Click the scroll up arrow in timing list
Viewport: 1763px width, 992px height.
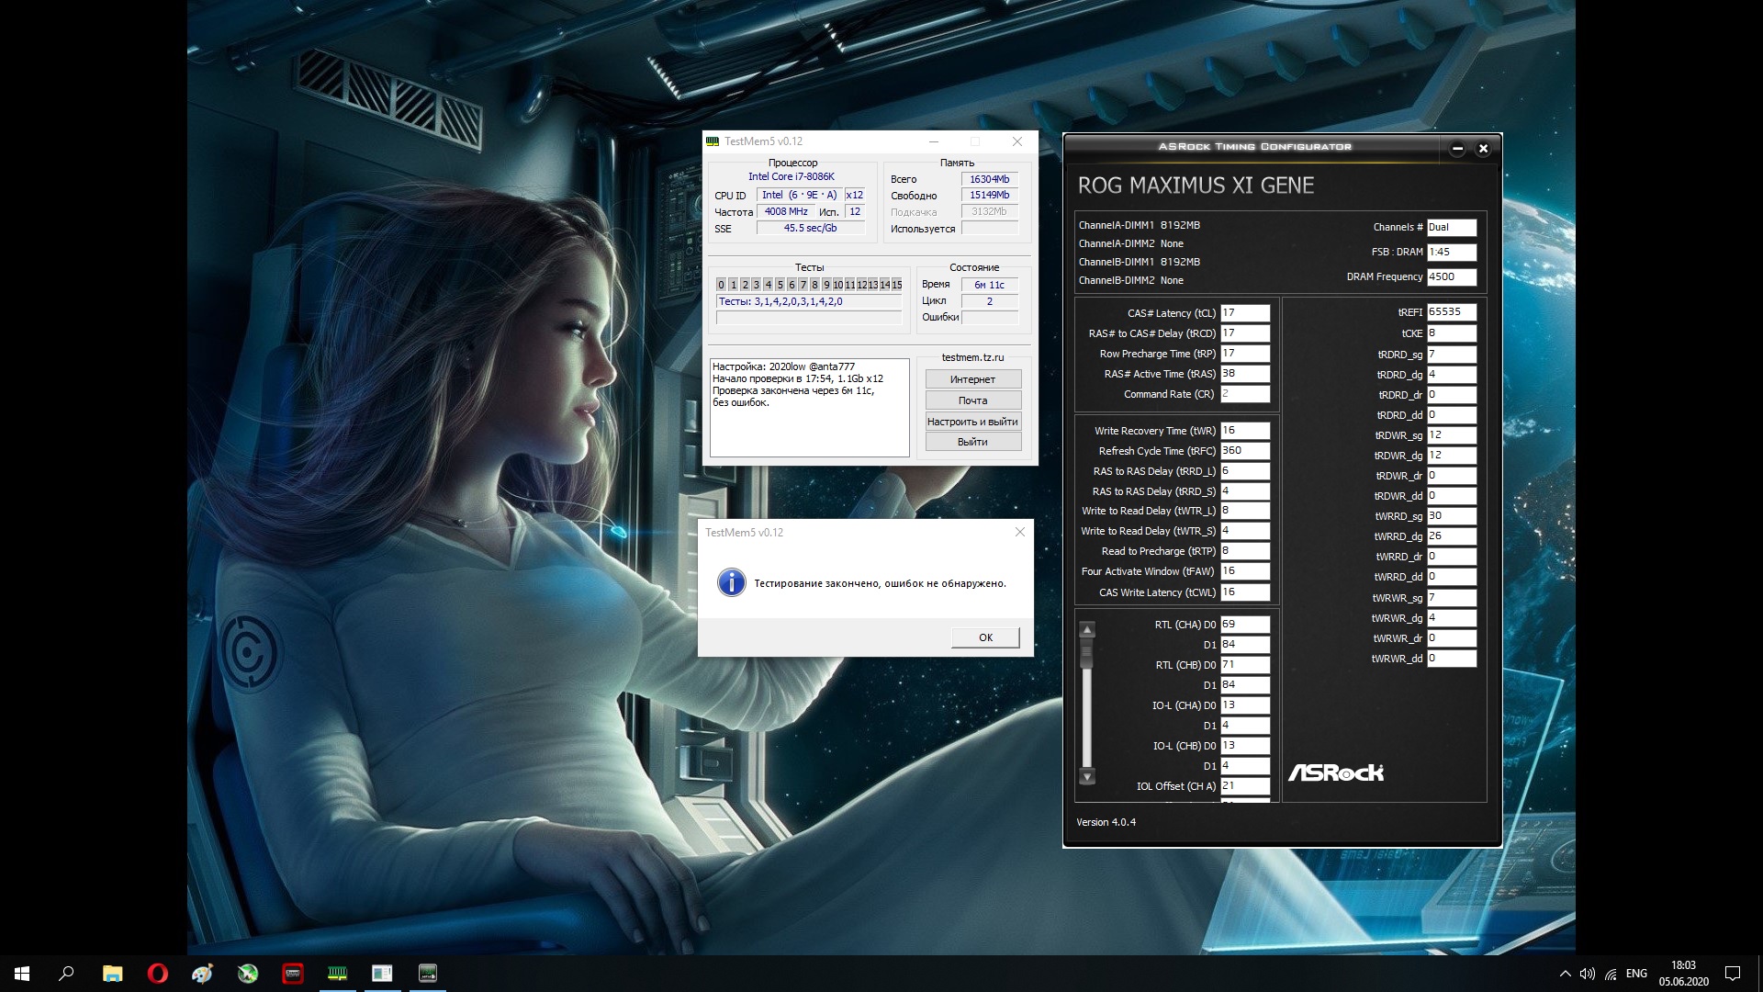[1087, 630]
